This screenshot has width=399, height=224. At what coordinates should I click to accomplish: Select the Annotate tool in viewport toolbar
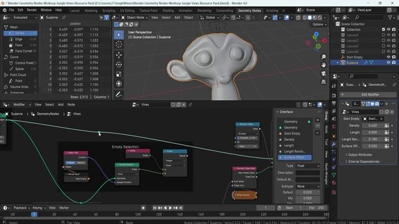coord(118,95)
